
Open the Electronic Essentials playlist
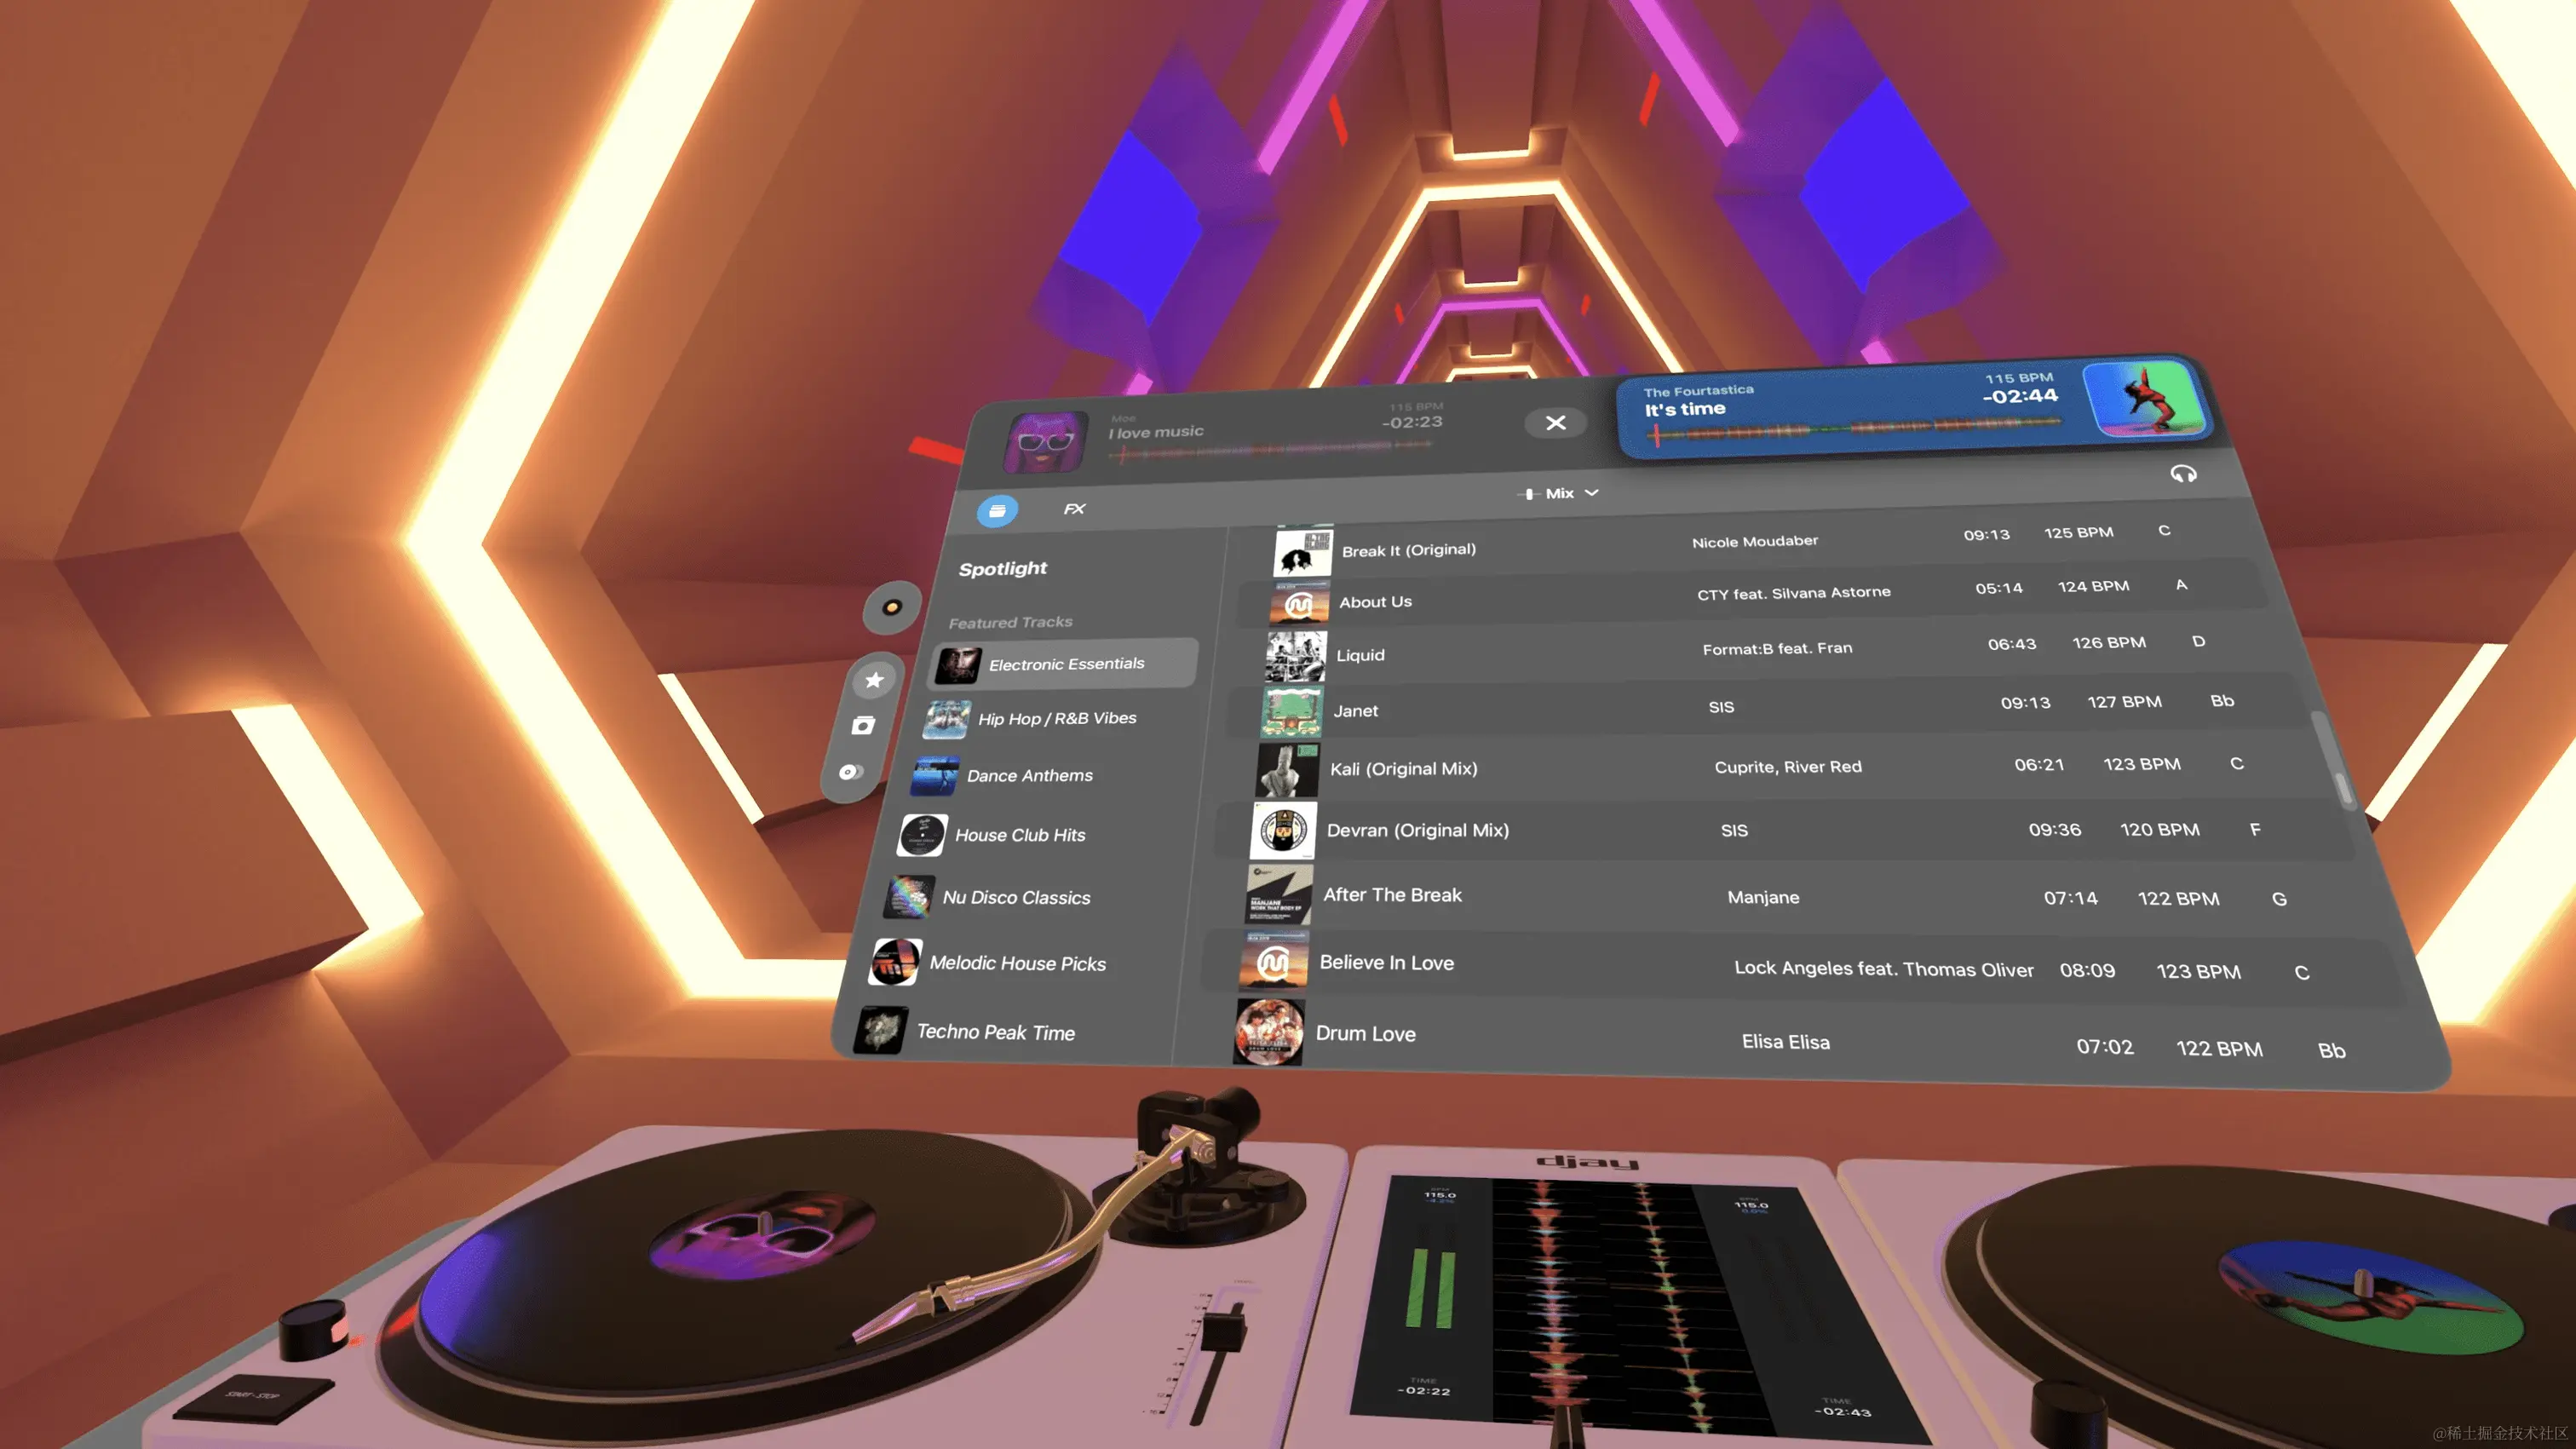pos(1066,664)
